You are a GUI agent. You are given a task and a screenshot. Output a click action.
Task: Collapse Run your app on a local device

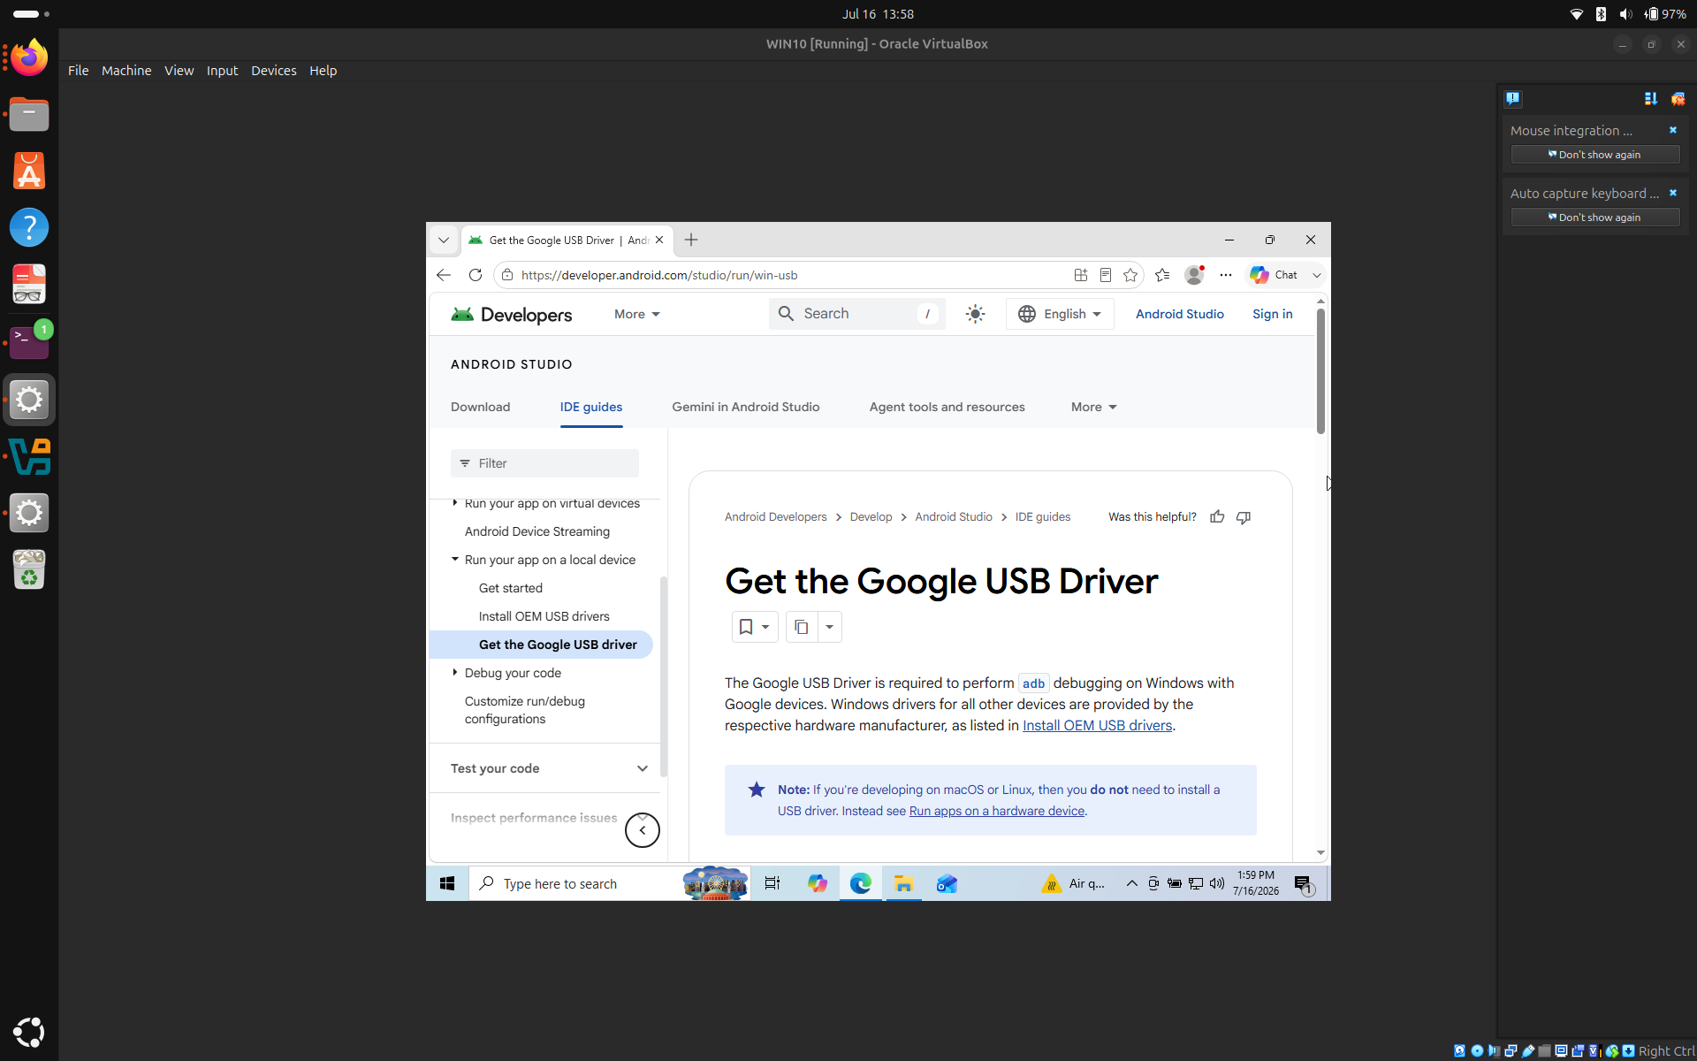455,560
